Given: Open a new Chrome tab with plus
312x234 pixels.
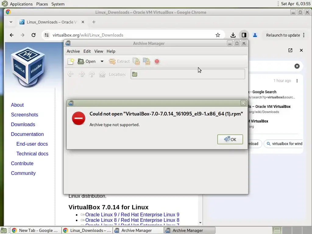Looking at the screenshot, I should pos(94,22).
